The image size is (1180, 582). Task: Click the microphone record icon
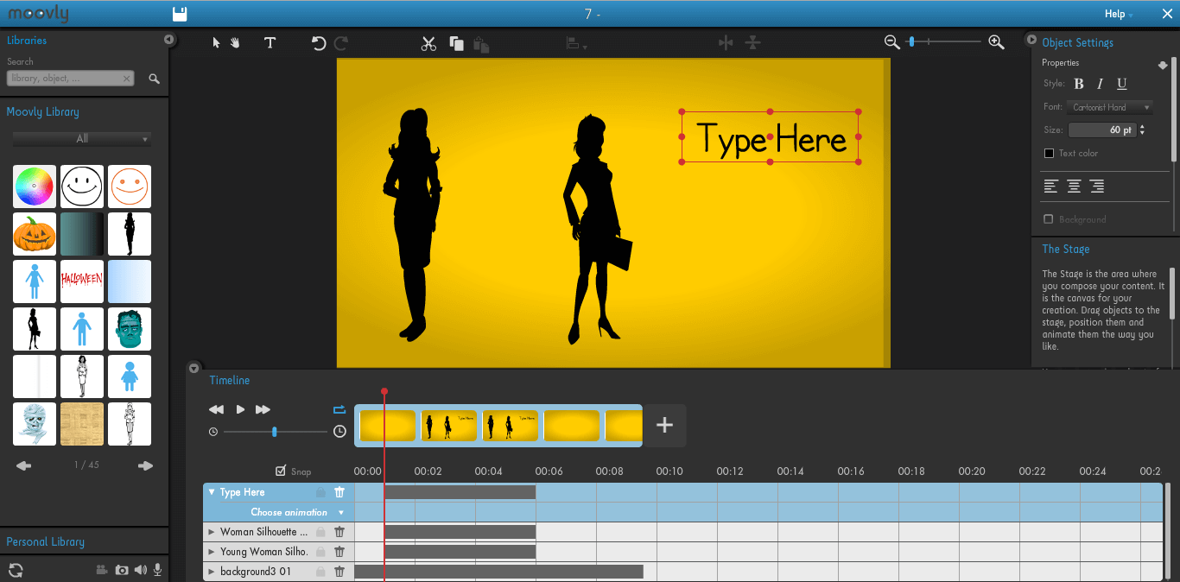coord(157,570)
